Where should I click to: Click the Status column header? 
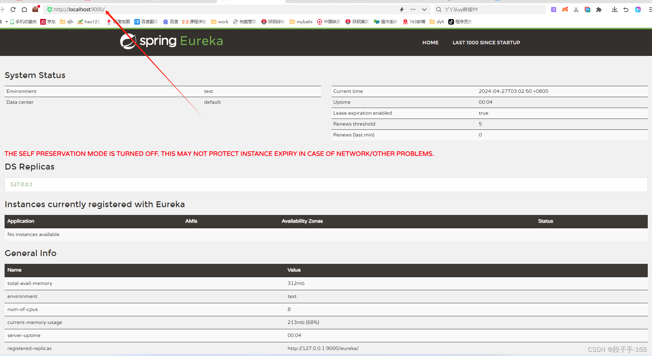tap(546, 221)
